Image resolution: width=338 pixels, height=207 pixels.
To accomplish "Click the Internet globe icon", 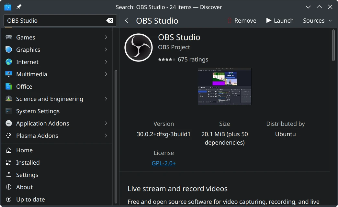I will pyautogui.click(x=9, y=62).
